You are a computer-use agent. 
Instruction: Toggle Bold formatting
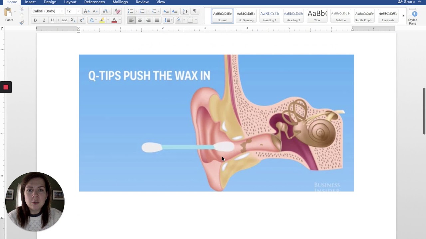[x=35, y=20]
